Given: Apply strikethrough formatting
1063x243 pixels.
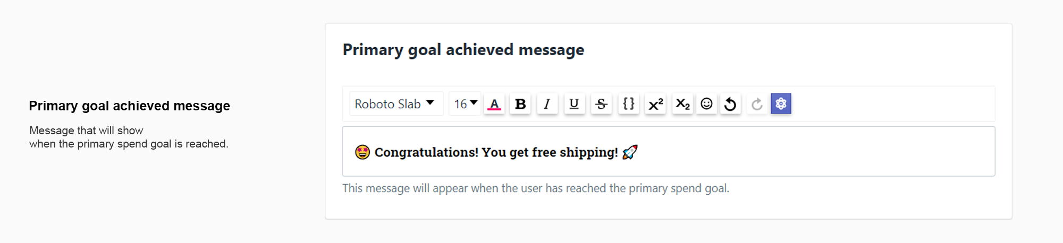Looking at the screenshot, I should point(601,104).
